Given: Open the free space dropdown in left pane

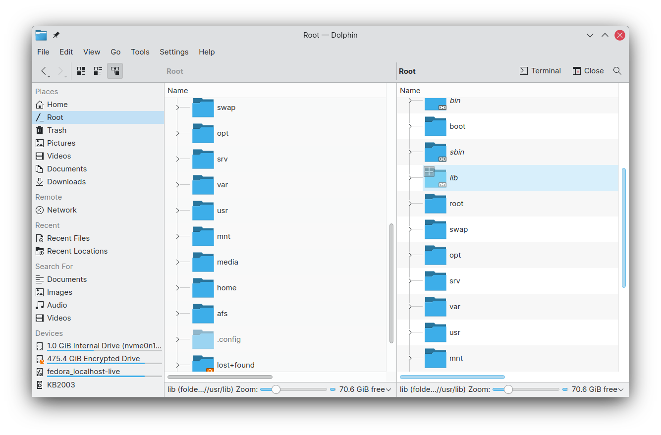Looking at the screenshot, I should tap(366, 389).
